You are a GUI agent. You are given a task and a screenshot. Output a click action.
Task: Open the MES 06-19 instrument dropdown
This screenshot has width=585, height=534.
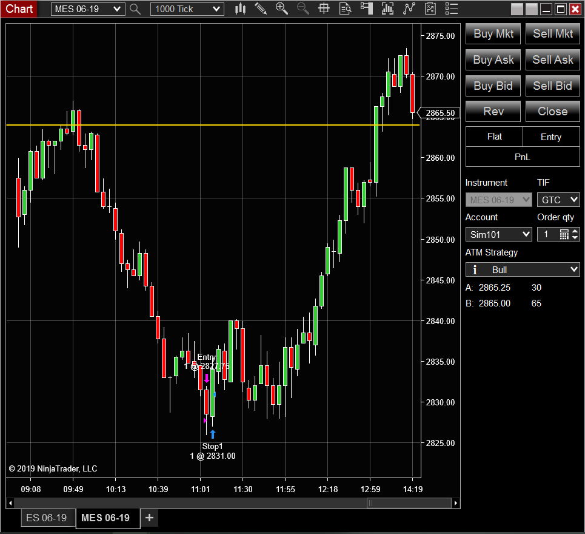click(88, 9)
